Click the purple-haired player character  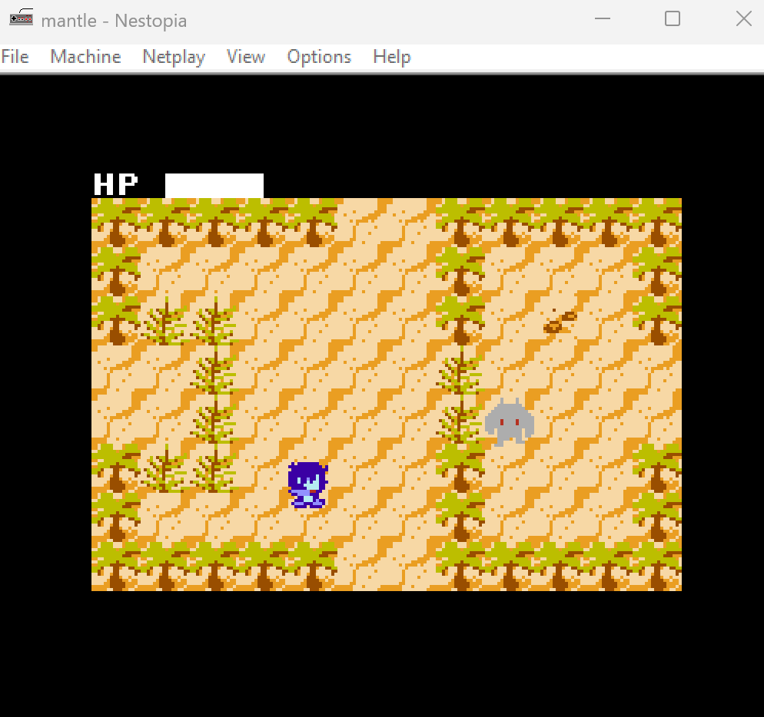pos(308,485)
